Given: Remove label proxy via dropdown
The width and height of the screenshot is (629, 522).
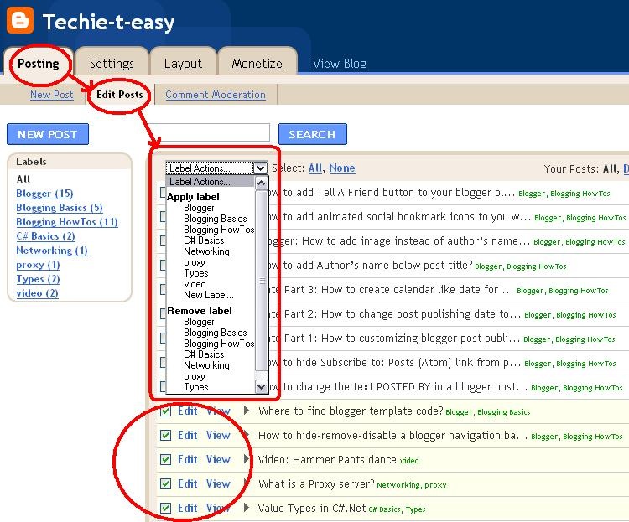Looking at the screenshot, I should [195, 376].
